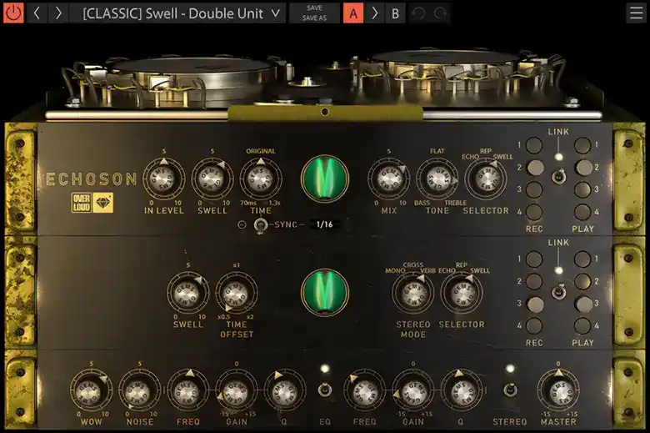Copy A to B with arrow button
Screen dimensions: 650x433
(374, 13)
